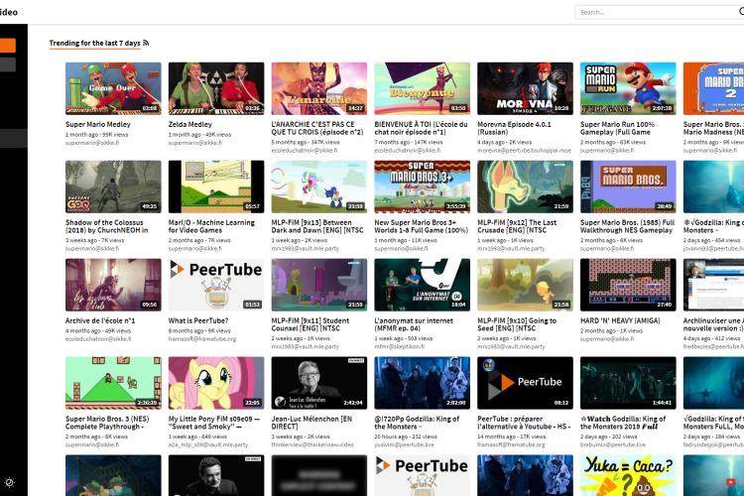Open What is PeerTube? title link

pyautogui.click(x=198, y=320)
